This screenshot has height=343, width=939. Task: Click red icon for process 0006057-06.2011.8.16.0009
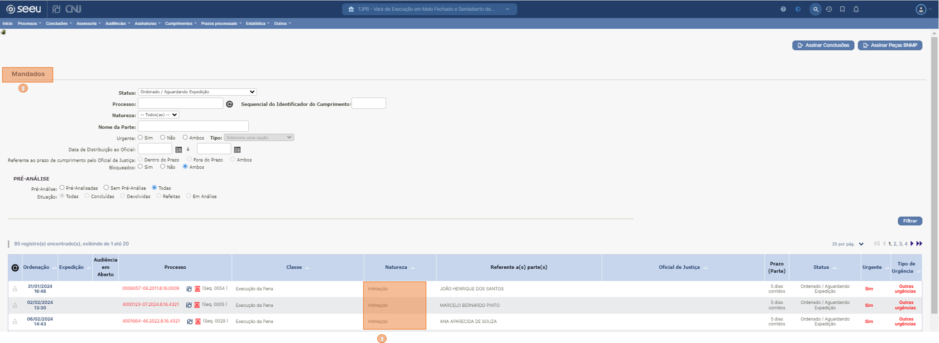[197, 289]
